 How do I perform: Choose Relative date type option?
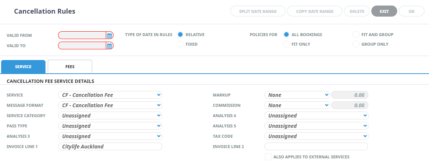pyautogui.click(x=180, y=35)
